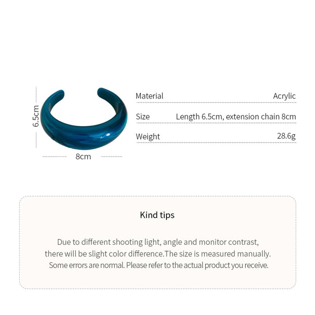This screenshot has width=315, height=315.
Task: Select the Weight row label
Action: point(148,136)
